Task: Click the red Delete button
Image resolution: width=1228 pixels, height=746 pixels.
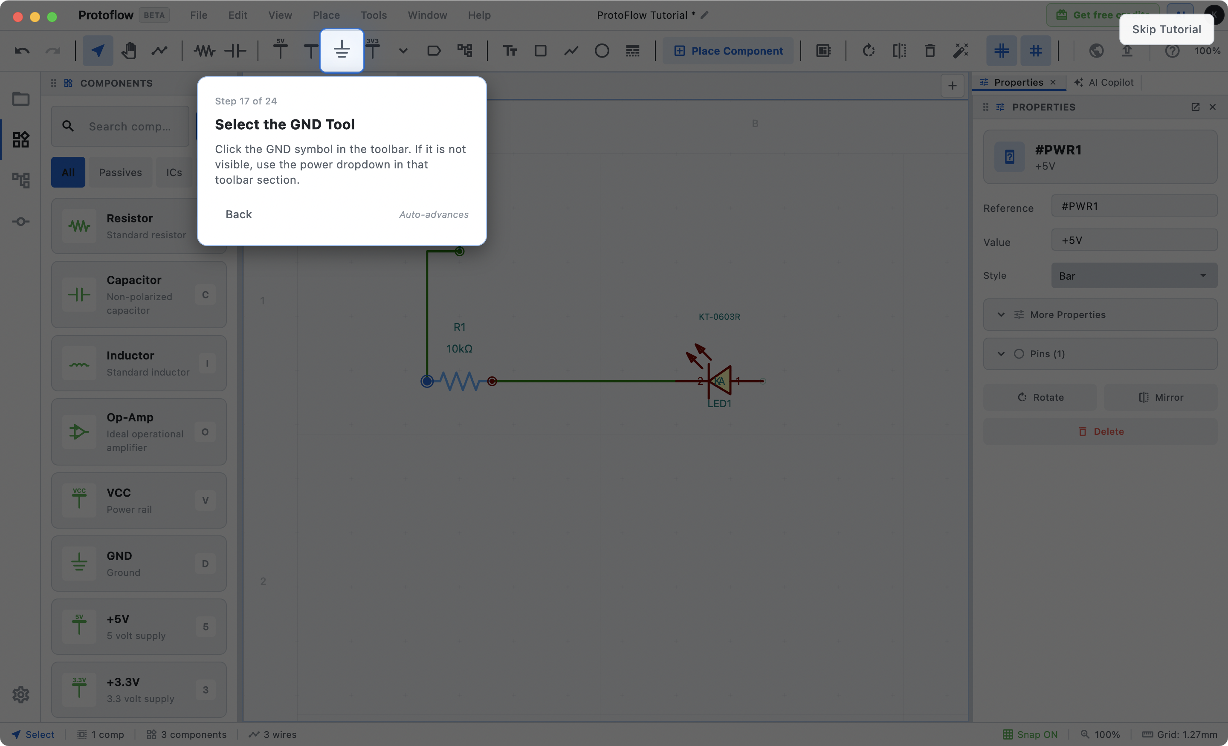Action: [x=1100, y=431]
